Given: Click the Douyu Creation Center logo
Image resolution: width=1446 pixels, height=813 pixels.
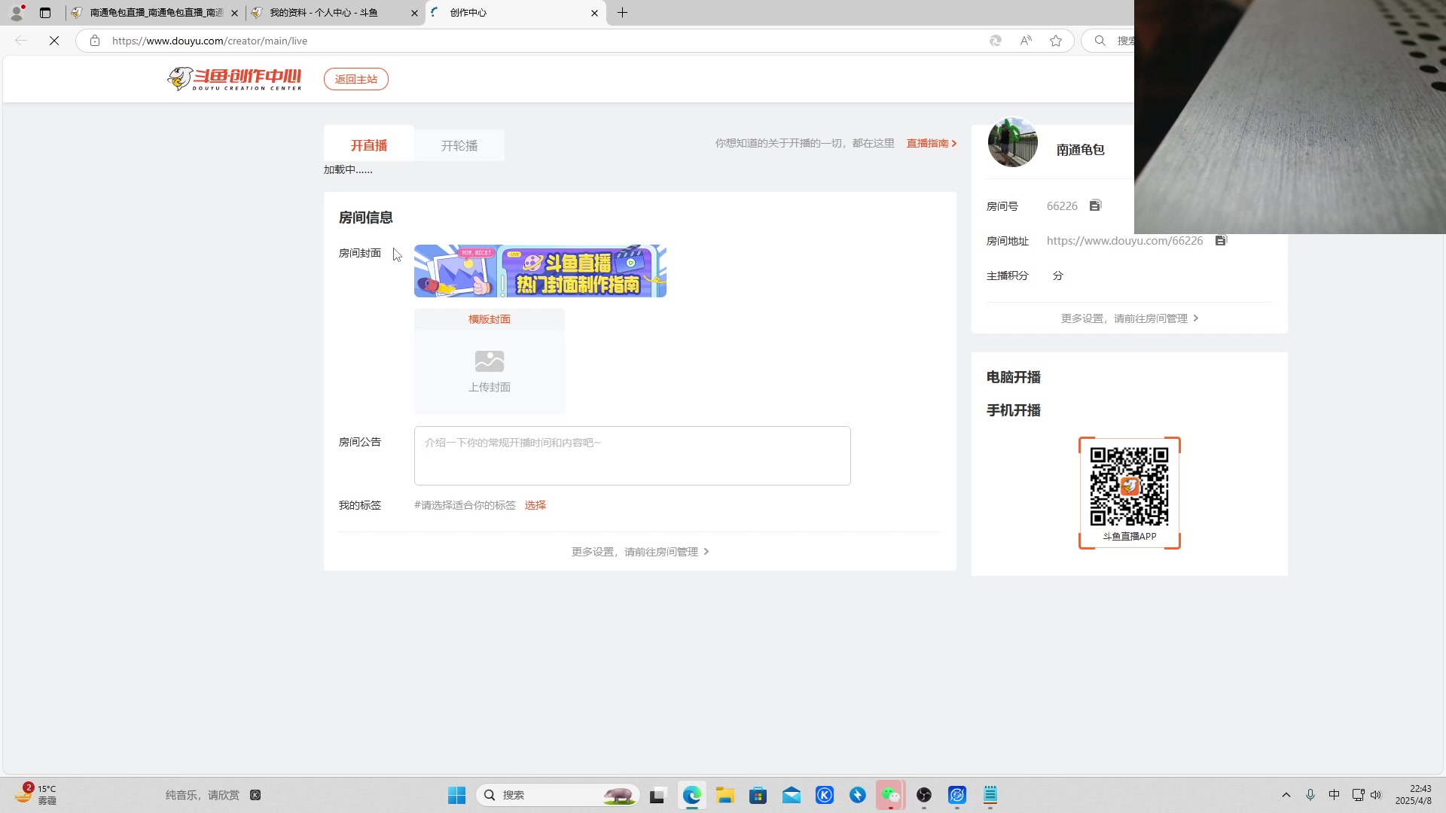Looking at the screenshot, I should [234, 78].
